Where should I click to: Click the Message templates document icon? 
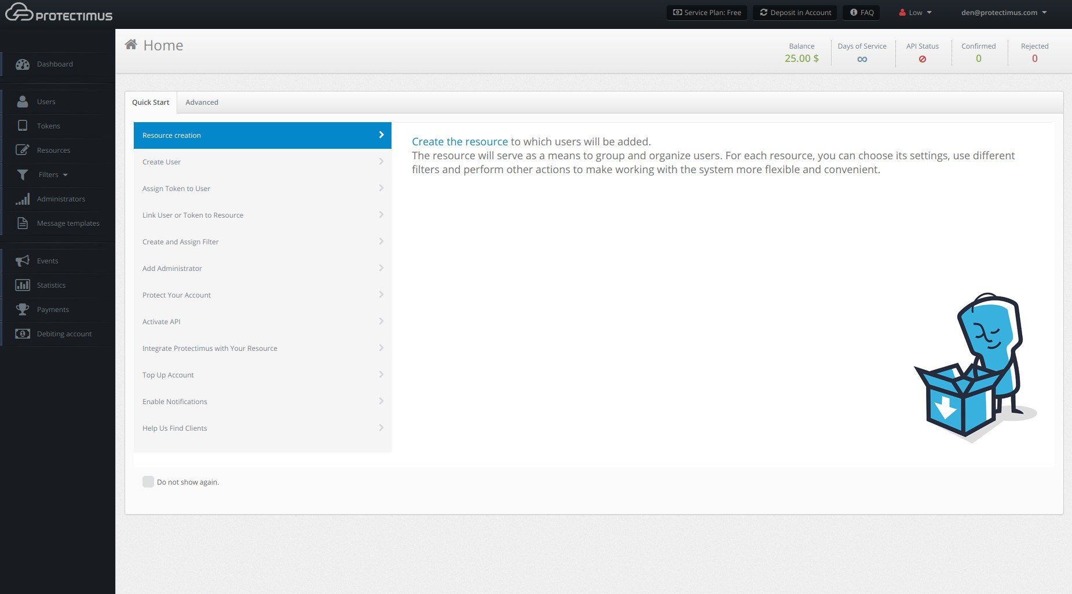point(23,223)
